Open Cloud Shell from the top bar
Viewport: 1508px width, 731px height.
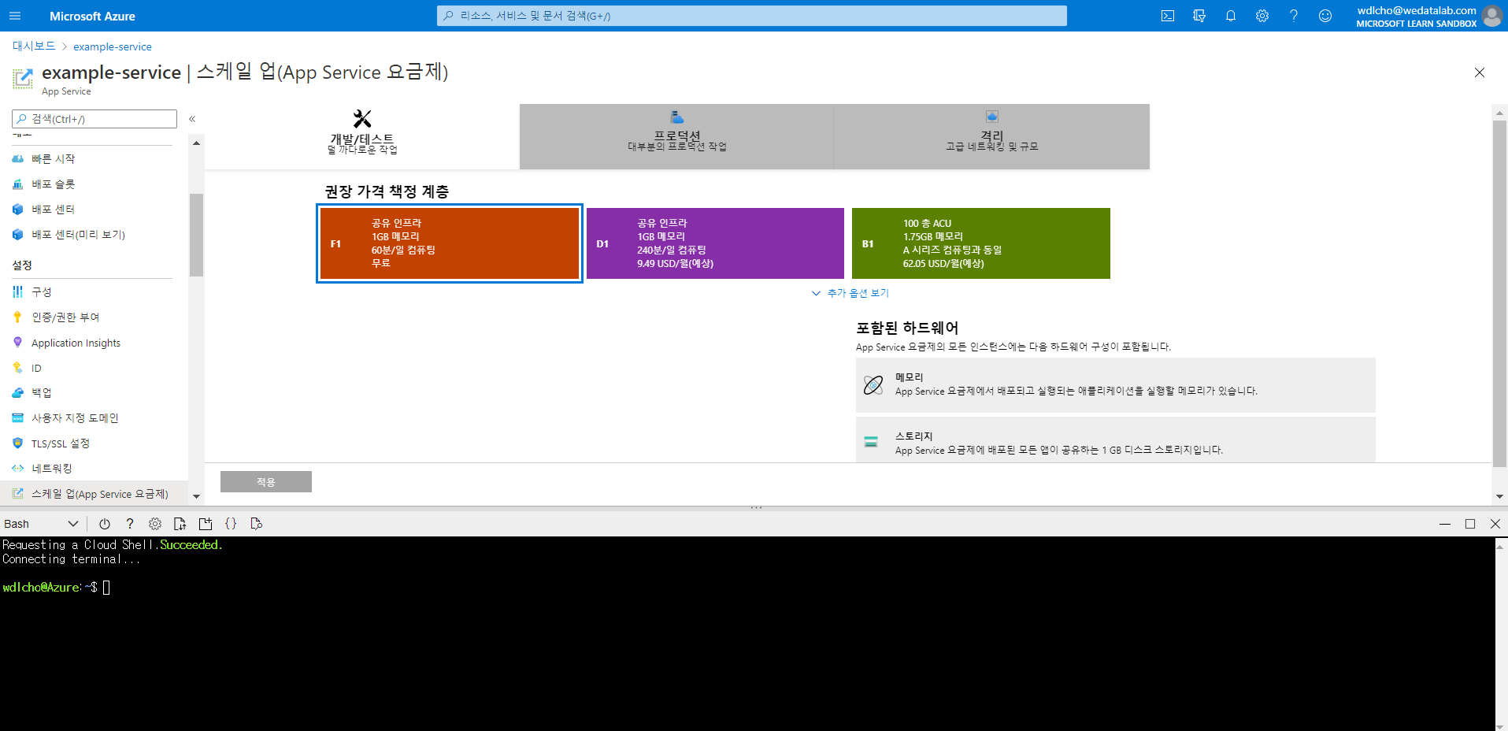[1168, 16]
